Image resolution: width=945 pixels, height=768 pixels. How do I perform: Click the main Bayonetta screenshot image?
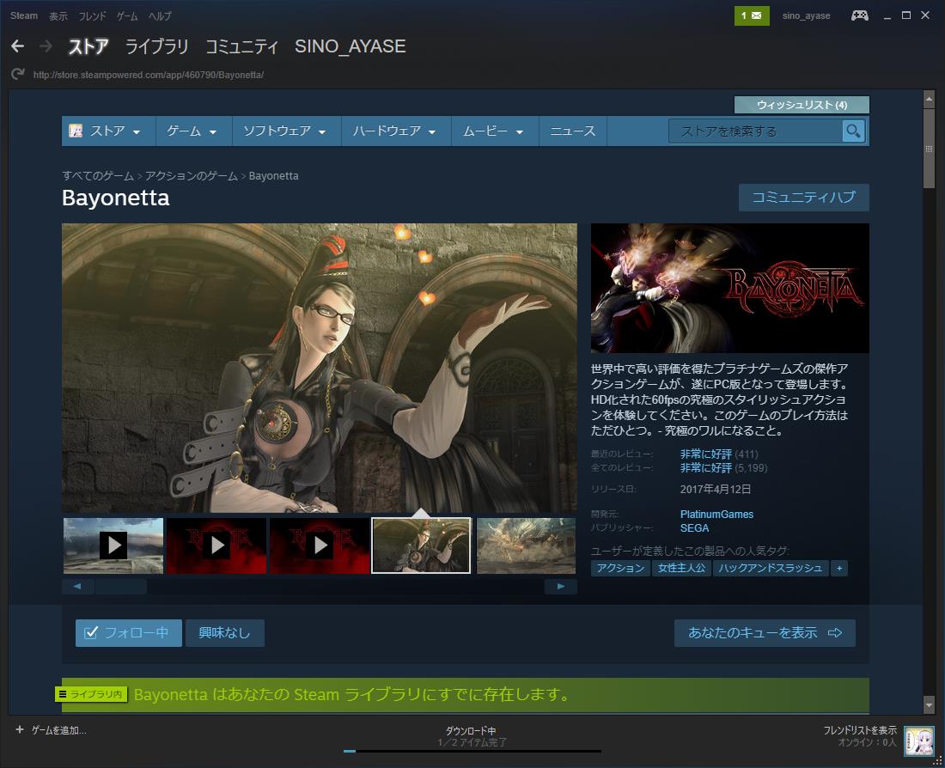320,369
